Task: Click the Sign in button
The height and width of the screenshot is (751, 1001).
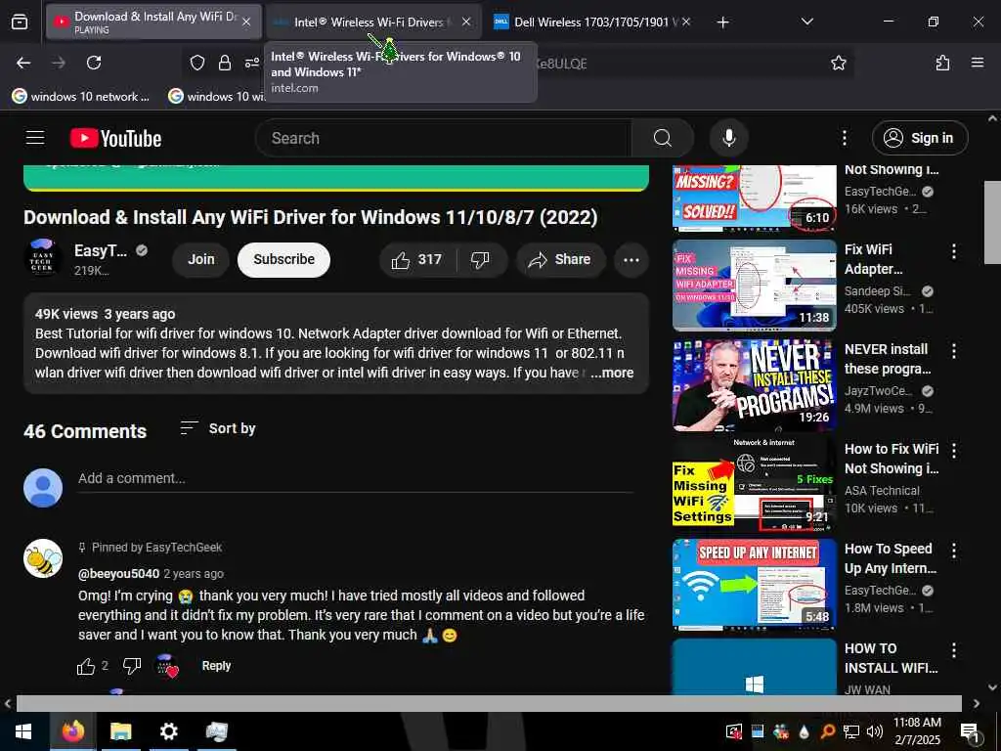Action: click(920, 138)
